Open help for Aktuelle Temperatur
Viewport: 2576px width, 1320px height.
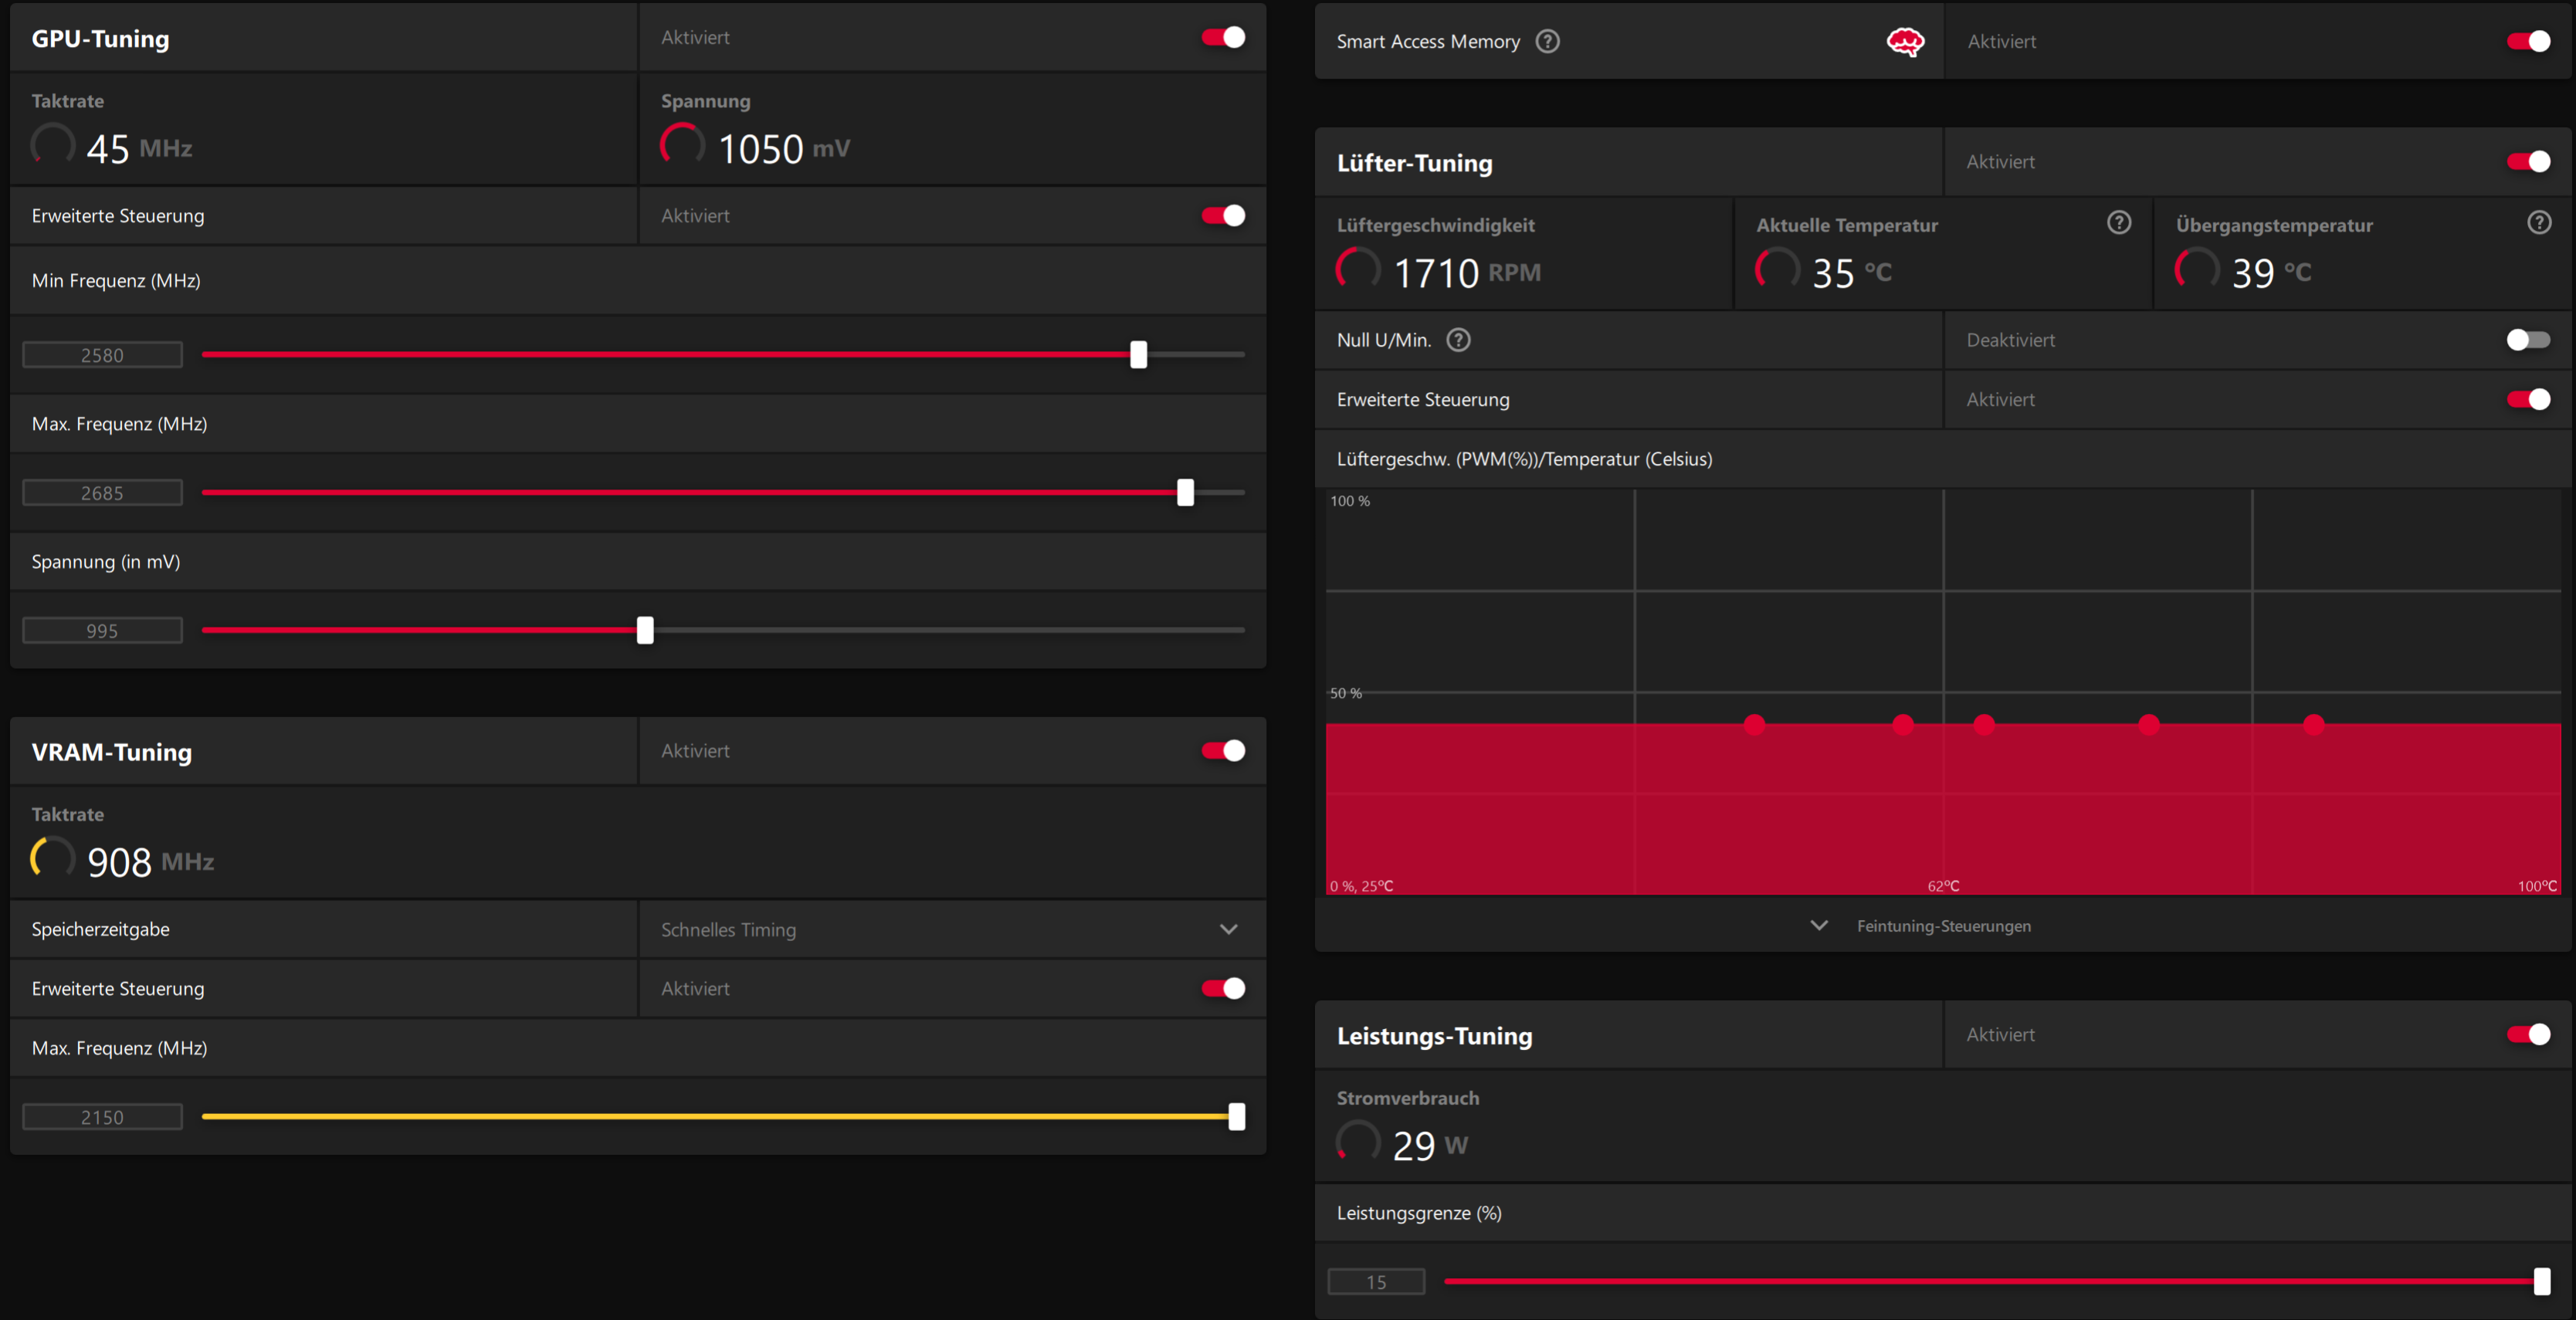click(x=2118, y=223)
